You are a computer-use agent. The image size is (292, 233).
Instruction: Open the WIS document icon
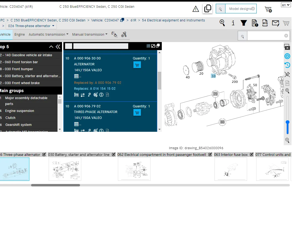coord(265,23)
